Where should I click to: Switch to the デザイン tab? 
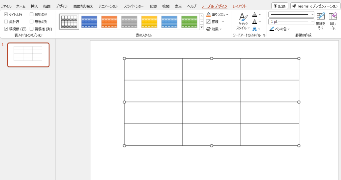[62, 6]
